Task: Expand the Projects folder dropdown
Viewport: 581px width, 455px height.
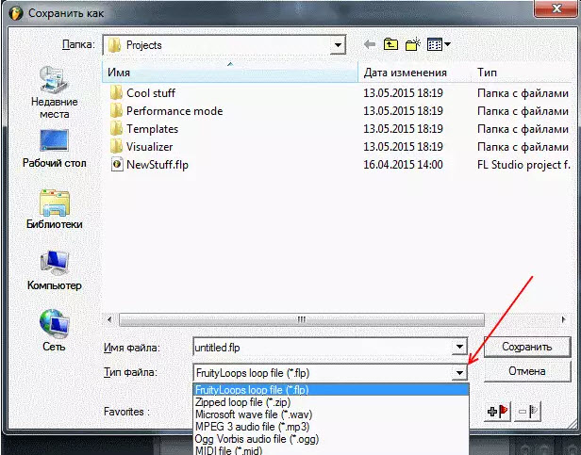Action: click(x=337, y=44)
